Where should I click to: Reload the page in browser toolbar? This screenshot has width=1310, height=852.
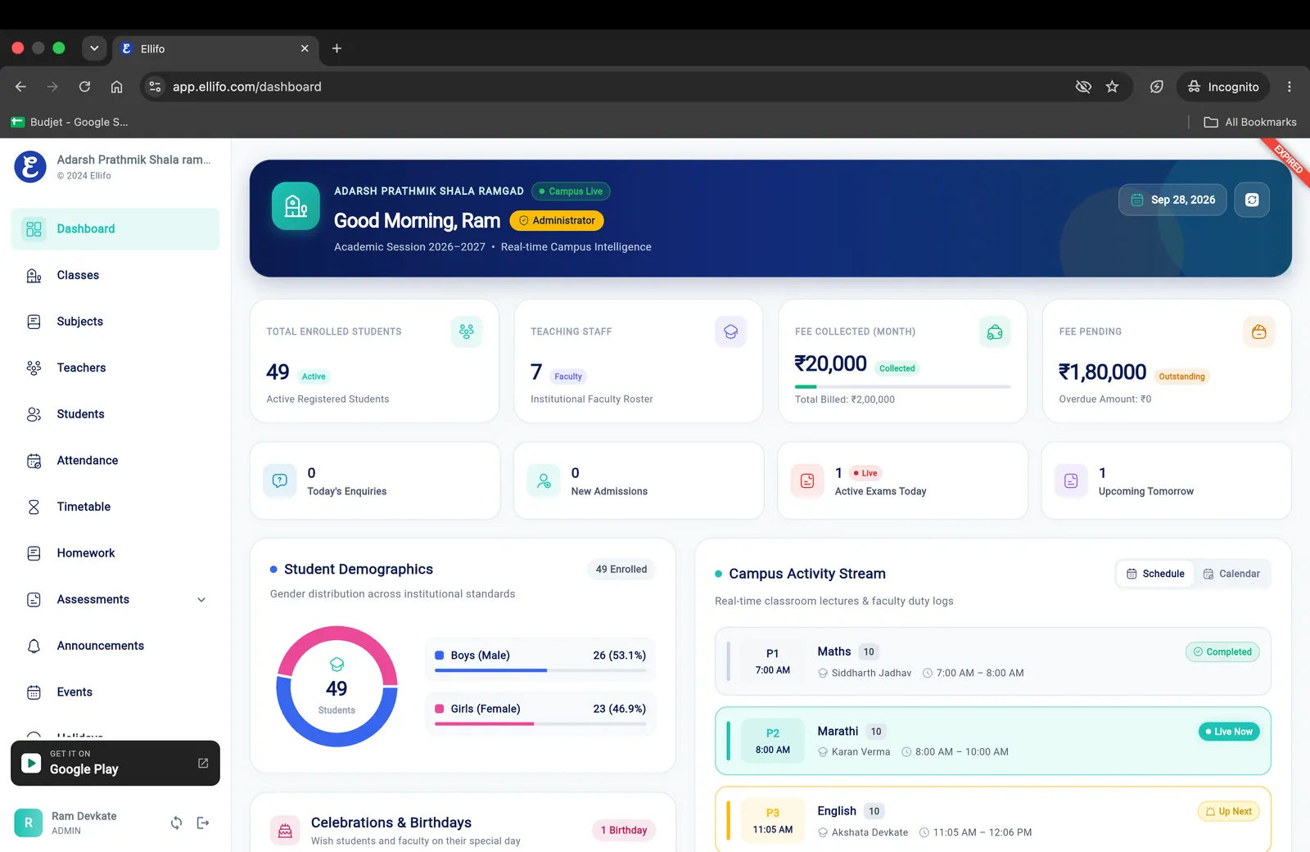84,87
